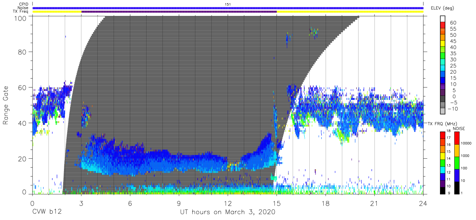The width and height of the screenshot is (476, 220).
Task: Click the TX FRQ legend label 9
Action: [450, 193]
